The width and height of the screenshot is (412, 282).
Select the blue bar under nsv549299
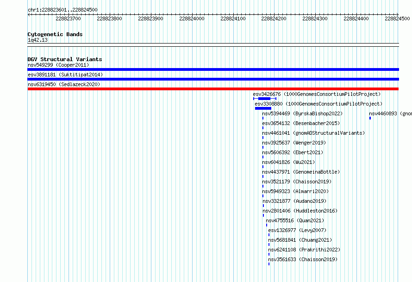[x=213, y=69]
